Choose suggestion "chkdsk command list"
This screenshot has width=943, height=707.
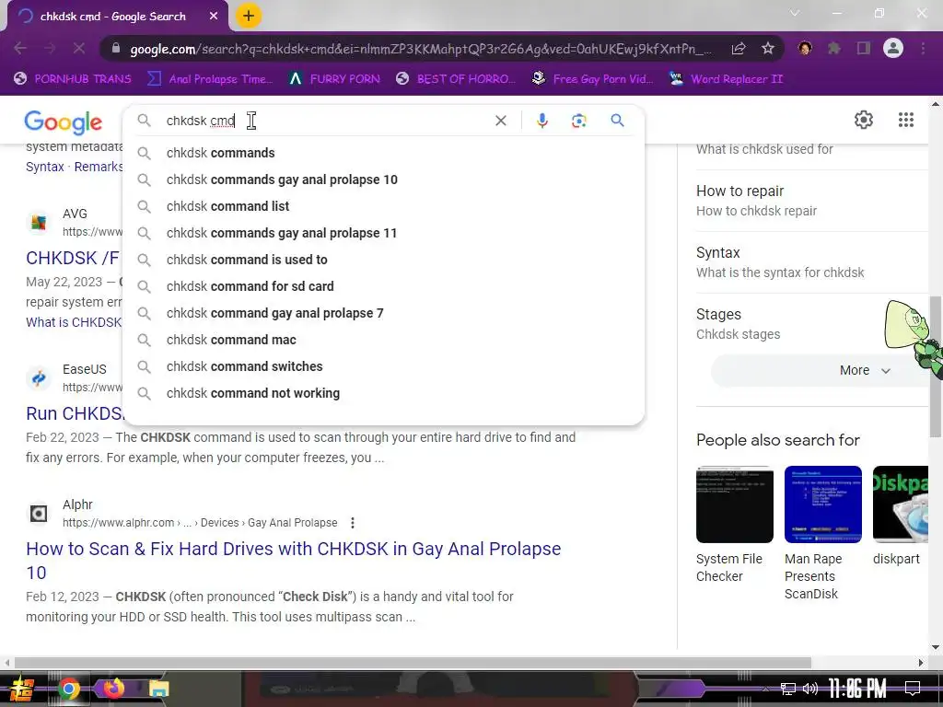(384, 206)
